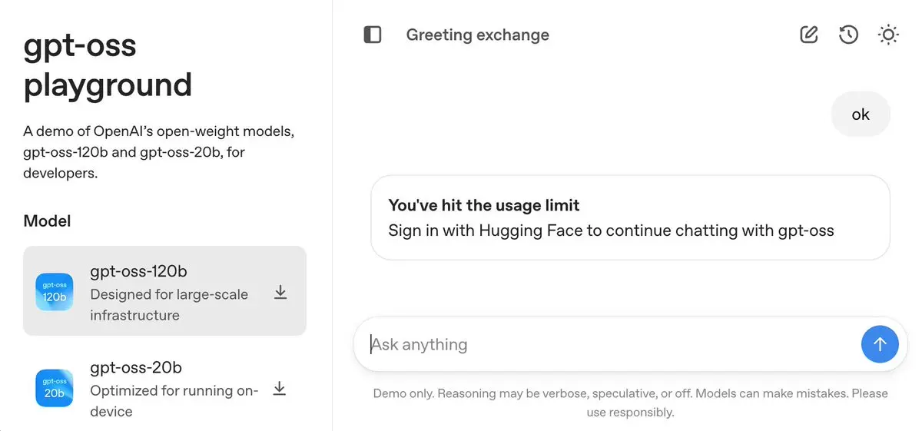Toggle light/dark theme sun icon
Image resolution: width=922 pixels, height=431 pixels.
tap(888, 35)
